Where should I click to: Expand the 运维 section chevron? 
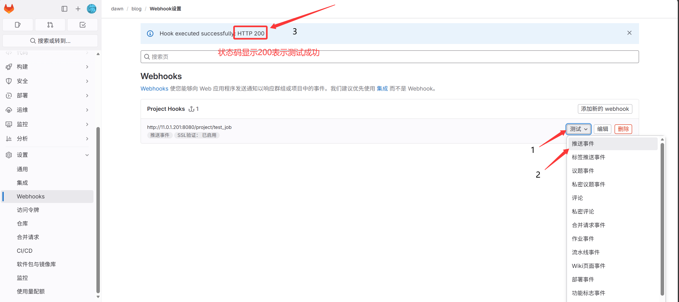pos(87,110)
